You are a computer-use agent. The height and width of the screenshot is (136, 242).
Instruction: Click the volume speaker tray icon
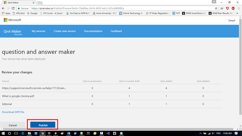click(213, 133)
